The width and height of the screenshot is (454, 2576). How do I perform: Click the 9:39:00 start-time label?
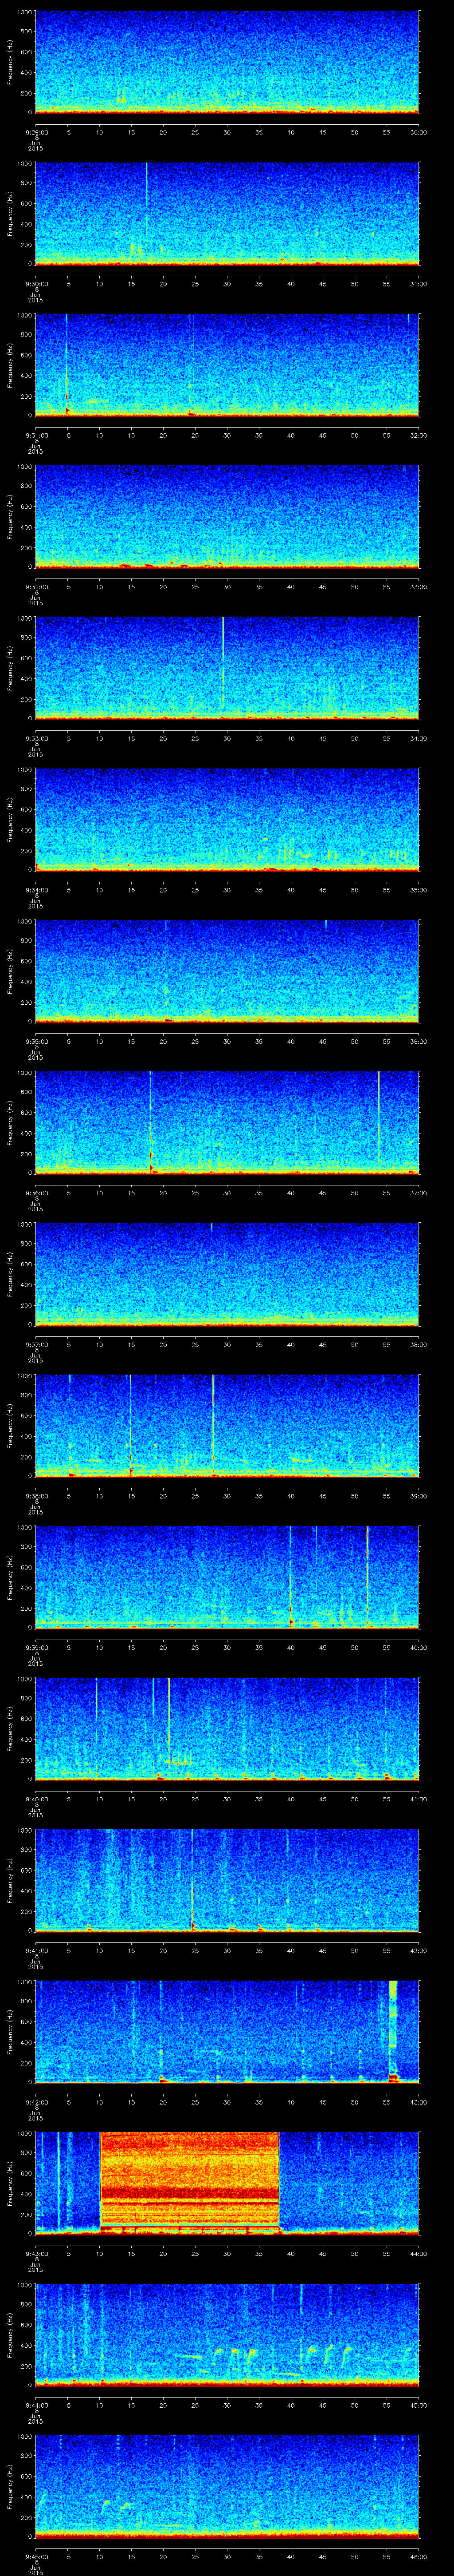(x=36, y=1647)
